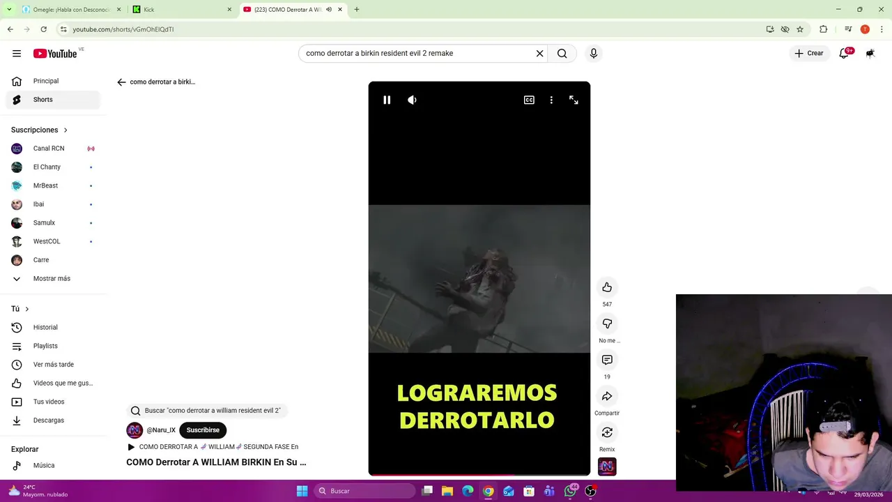Open @Naru_IX channel avatar

[134, 430]
